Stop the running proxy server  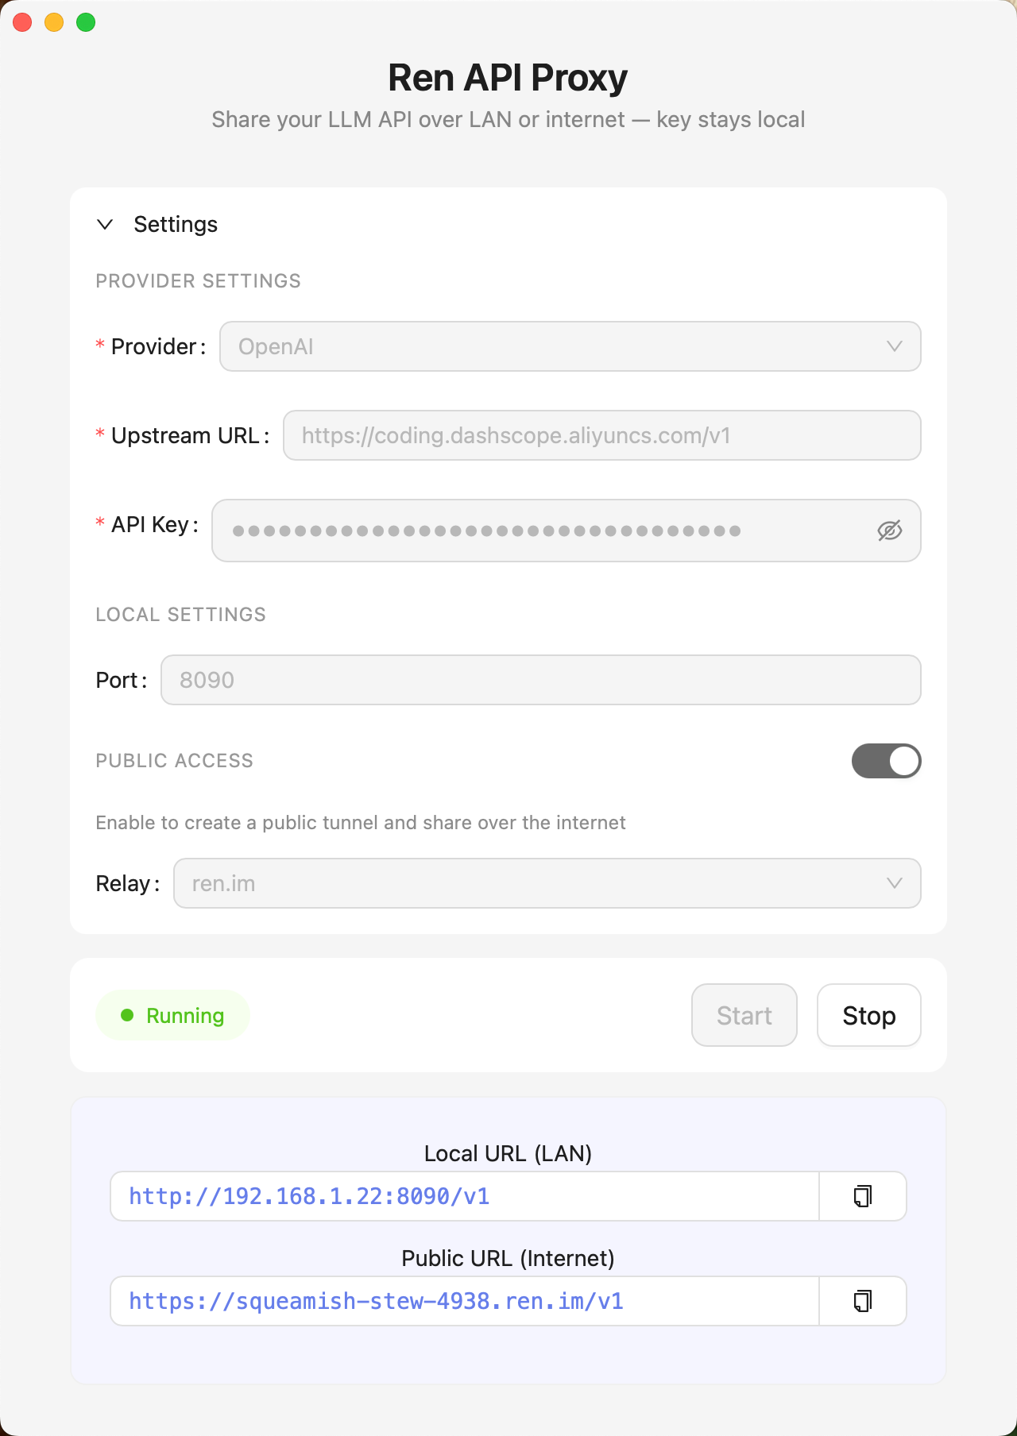pos(868,1015)
